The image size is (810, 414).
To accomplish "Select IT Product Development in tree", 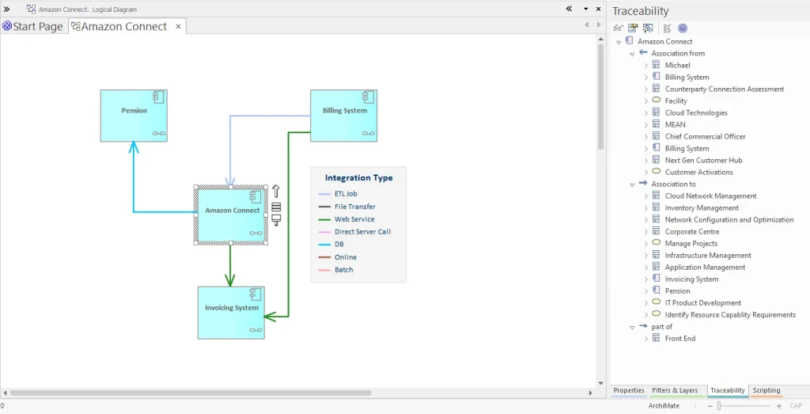I will pyautogui.click(x=703, y=303).
